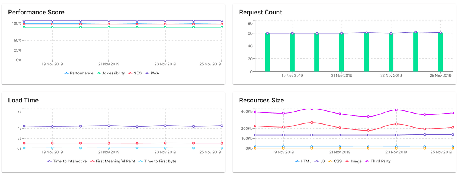Select SEO data point at 21 Nov 2019
The height and width of the screenshot is (175, 458).
tap(109, 24)
